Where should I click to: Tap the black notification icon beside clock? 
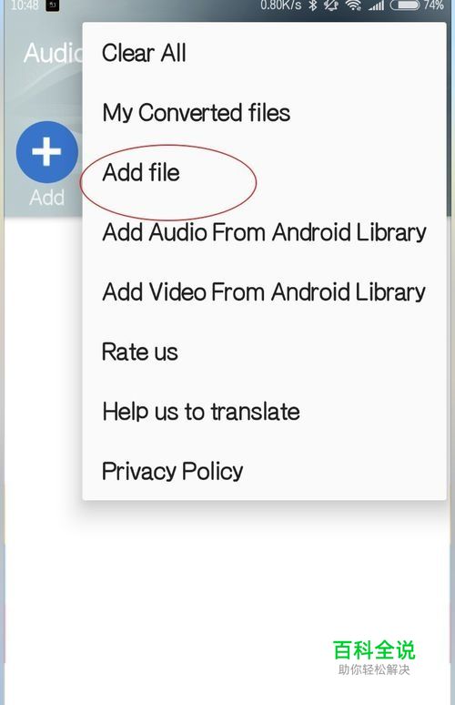pyautogui.click(x=53, y=5)
